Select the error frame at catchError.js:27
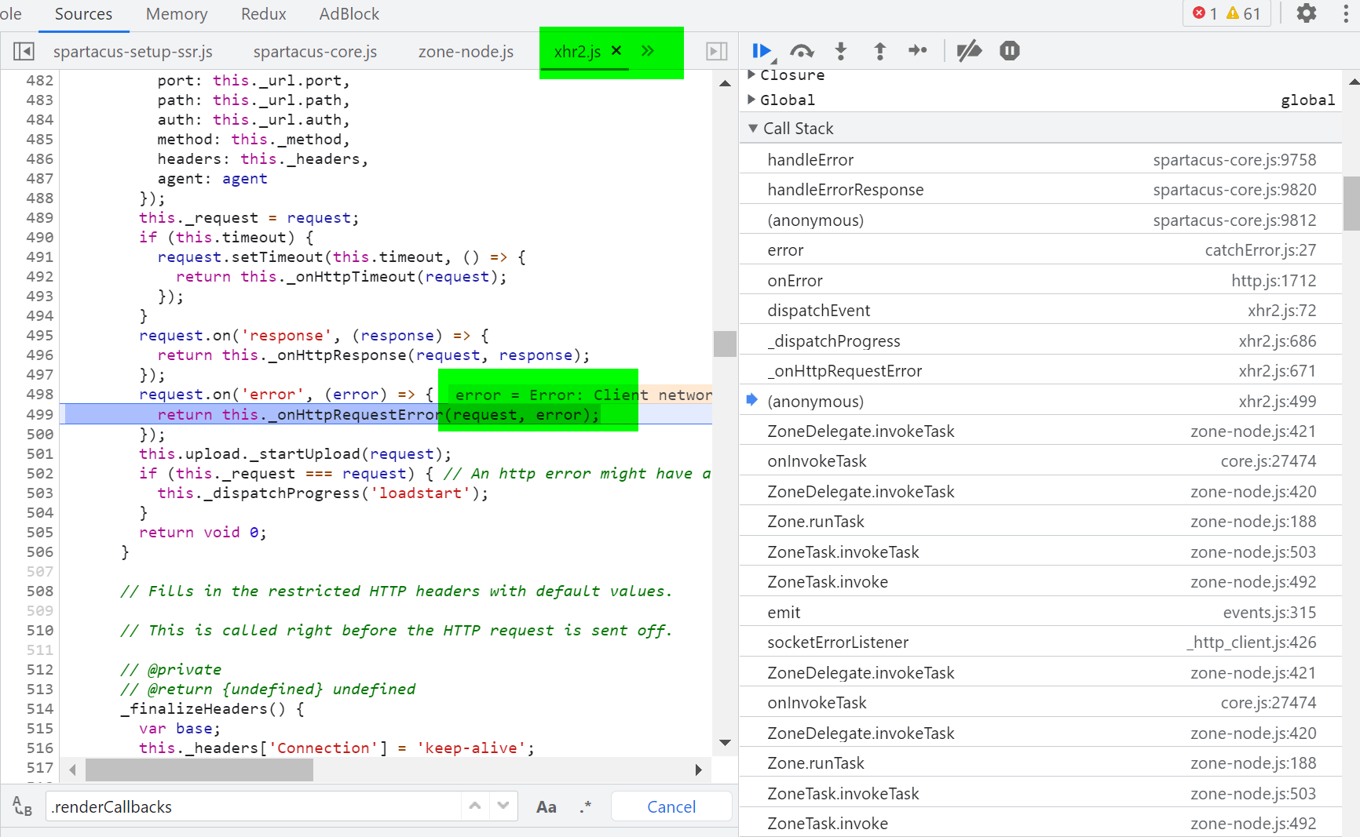1360x837 pixels. [x=1040, y=250]
